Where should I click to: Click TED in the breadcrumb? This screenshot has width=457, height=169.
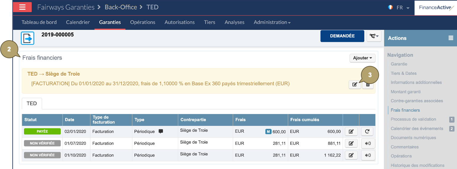tap(153, 7)
